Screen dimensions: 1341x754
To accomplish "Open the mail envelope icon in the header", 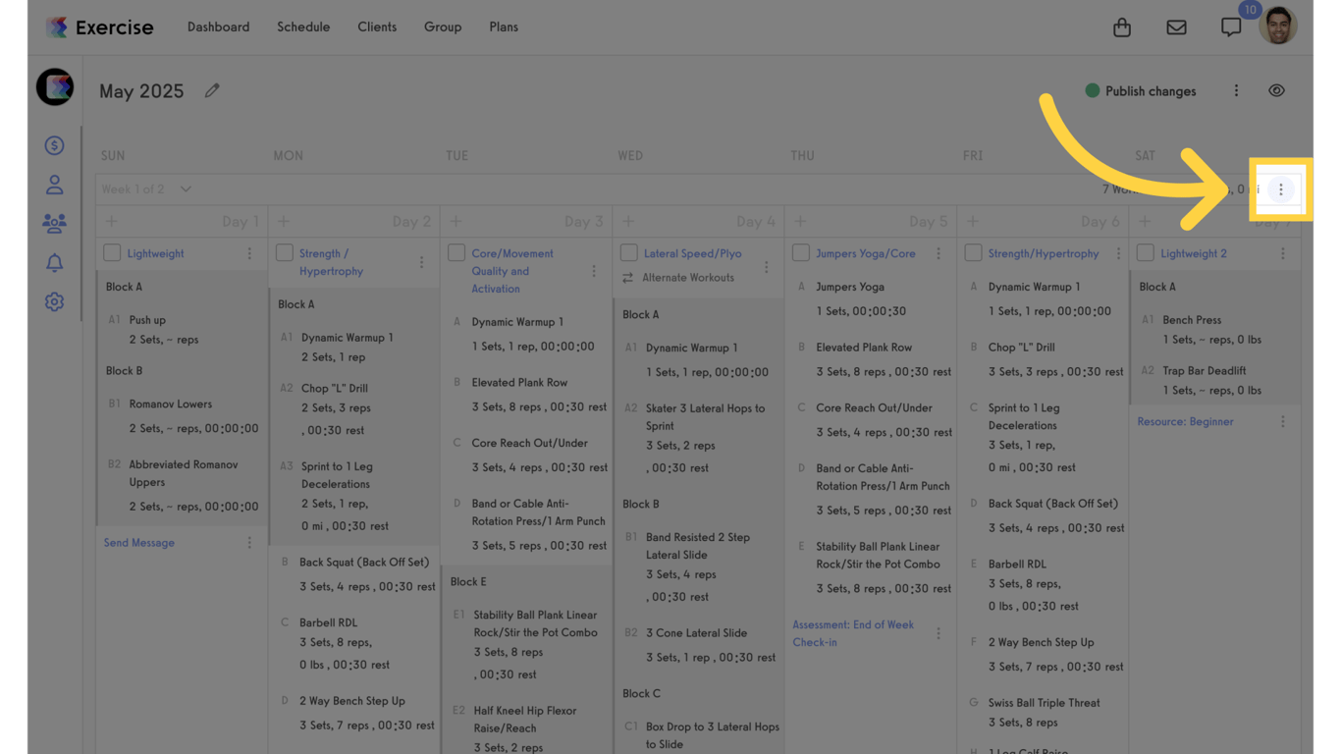I will click(1176, 27).
